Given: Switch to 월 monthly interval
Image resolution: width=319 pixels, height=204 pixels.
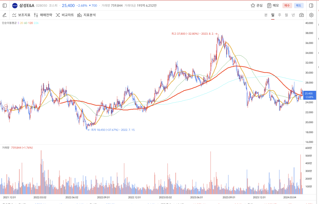Looking at the screenshot, I should (x=286, y=15).
